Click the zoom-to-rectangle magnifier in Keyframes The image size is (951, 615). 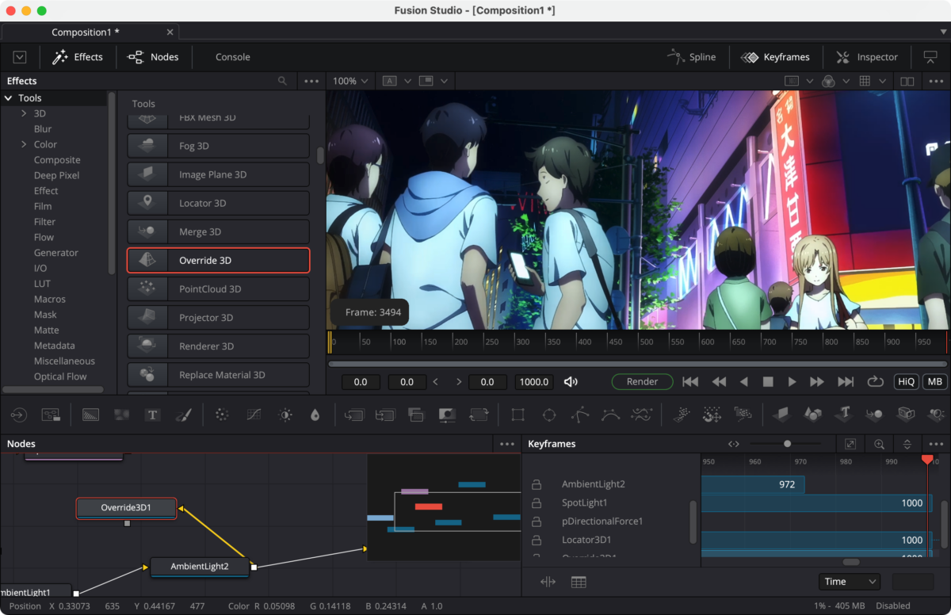[879, 444]
